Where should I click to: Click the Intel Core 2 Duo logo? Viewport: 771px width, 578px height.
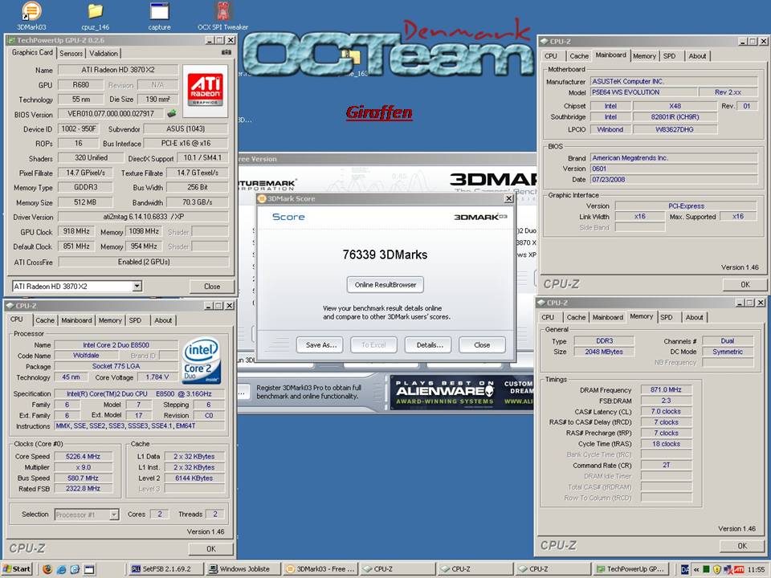202,360
